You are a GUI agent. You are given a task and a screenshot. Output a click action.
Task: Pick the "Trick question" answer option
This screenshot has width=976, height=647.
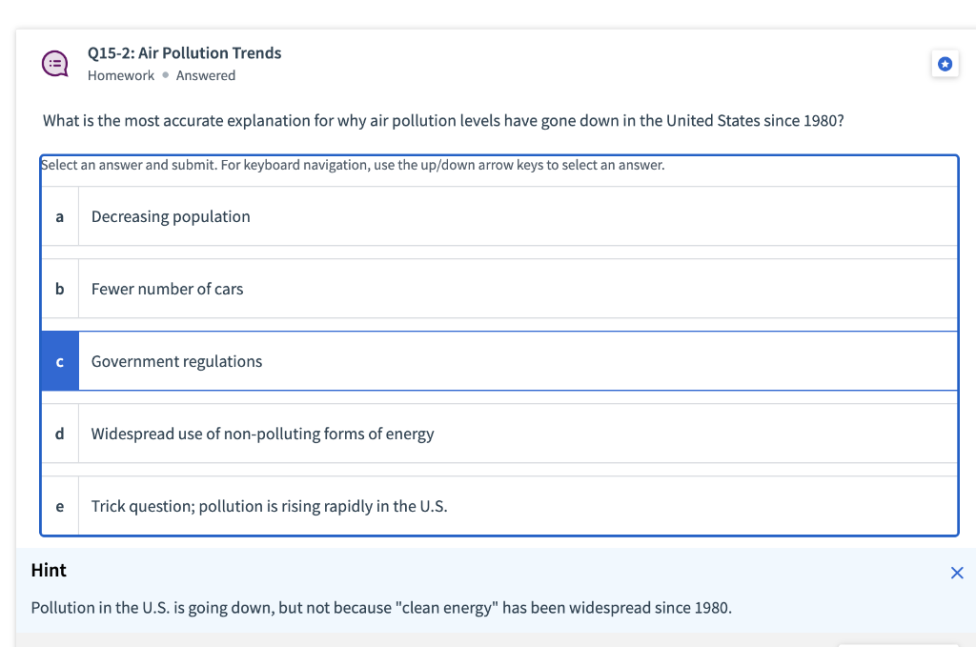269,506
